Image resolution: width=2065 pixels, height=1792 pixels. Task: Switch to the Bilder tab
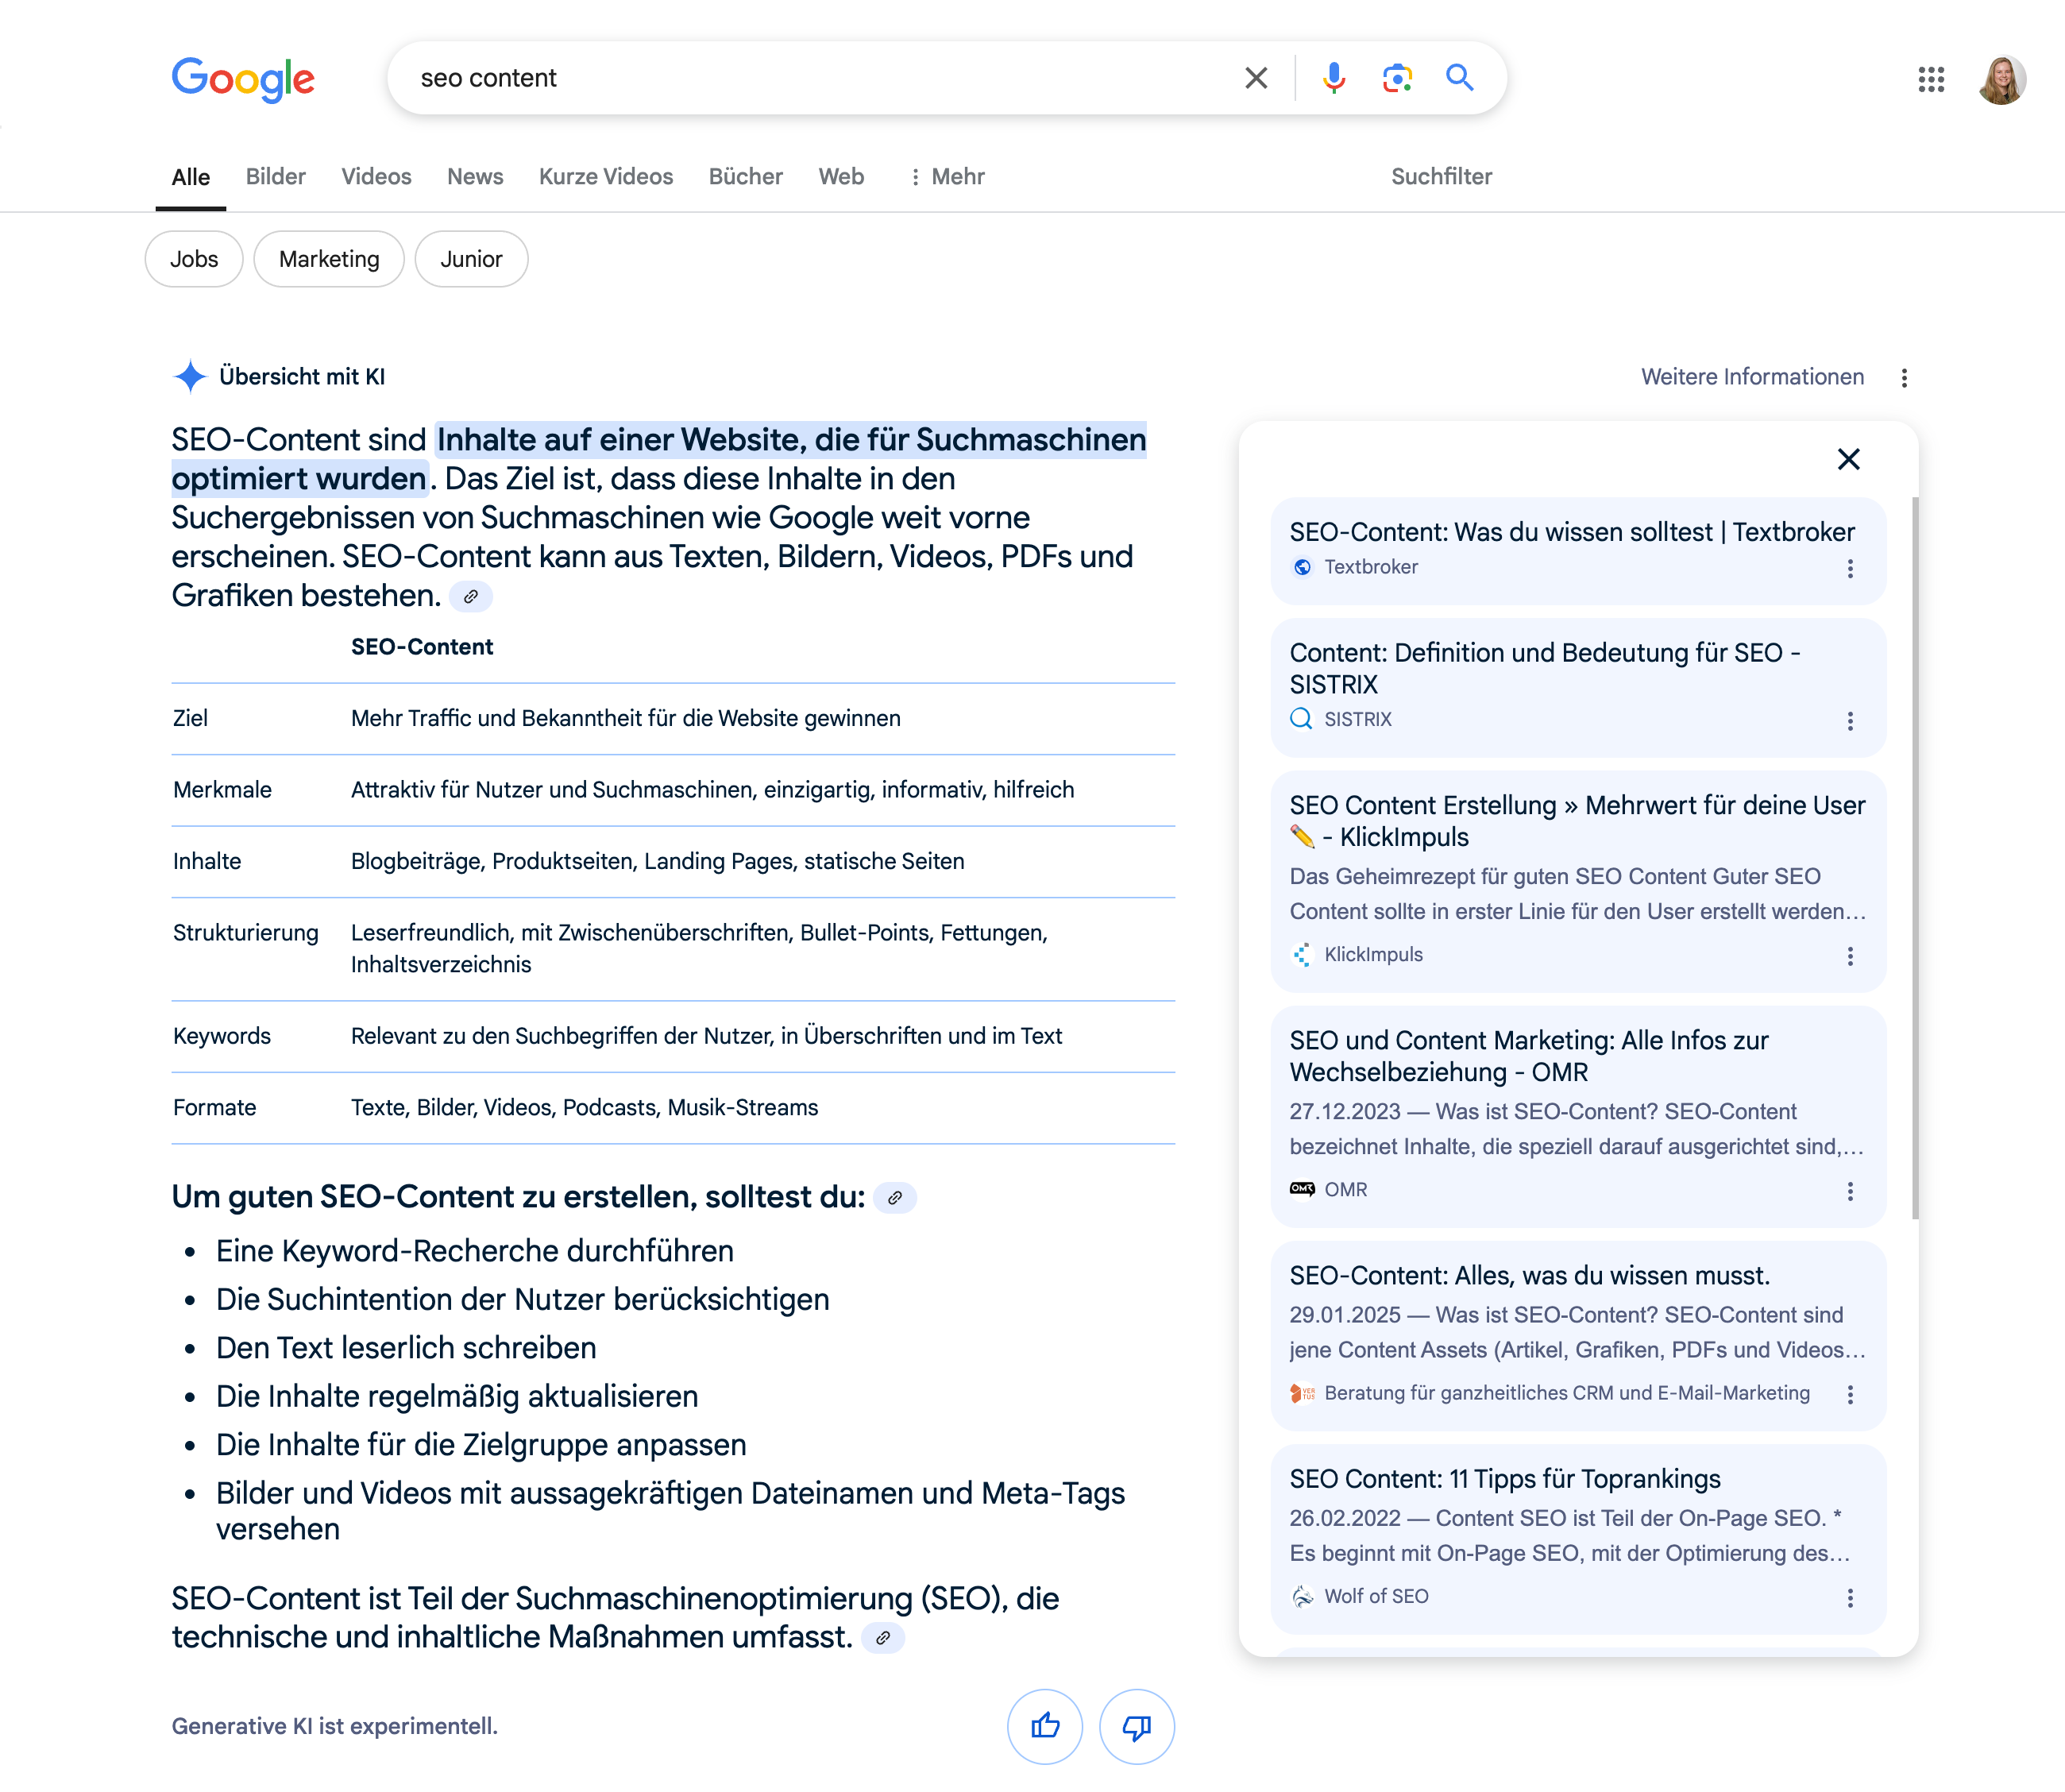click(275, 177)
